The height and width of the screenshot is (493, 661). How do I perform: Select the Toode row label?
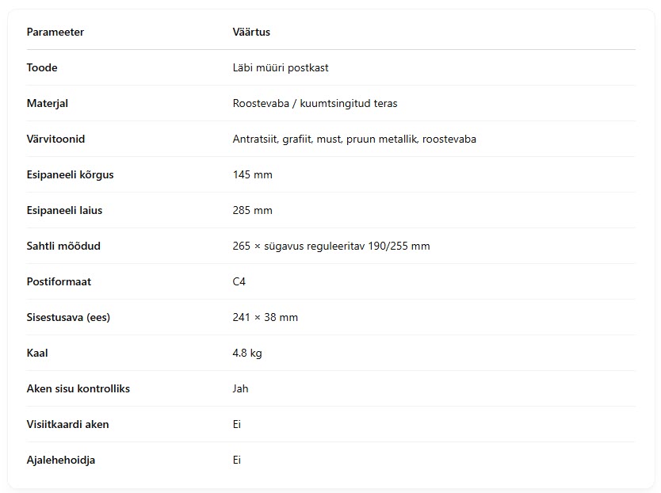[x=42, y=67]
